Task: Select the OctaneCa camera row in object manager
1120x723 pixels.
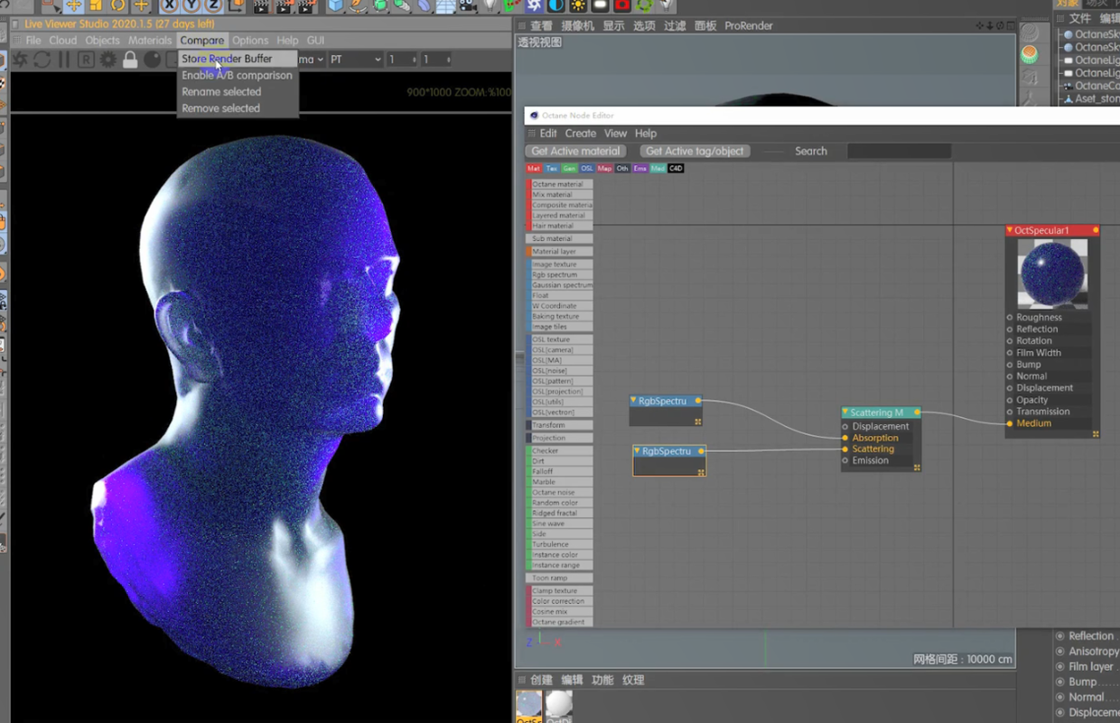Action: coord(1092,86)
